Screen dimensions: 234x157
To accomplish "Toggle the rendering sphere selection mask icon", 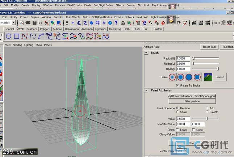I will point(110,23).
